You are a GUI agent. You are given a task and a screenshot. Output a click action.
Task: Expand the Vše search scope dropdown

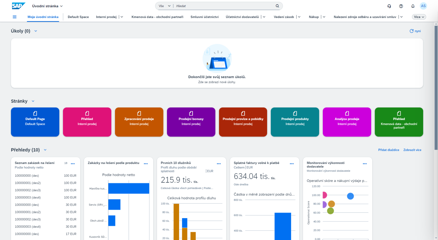(164, 6)
